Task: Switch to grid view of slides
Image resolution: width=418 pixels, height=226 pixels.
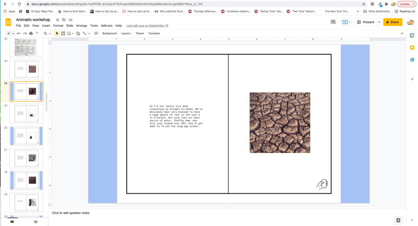Action: pos(36,222)
